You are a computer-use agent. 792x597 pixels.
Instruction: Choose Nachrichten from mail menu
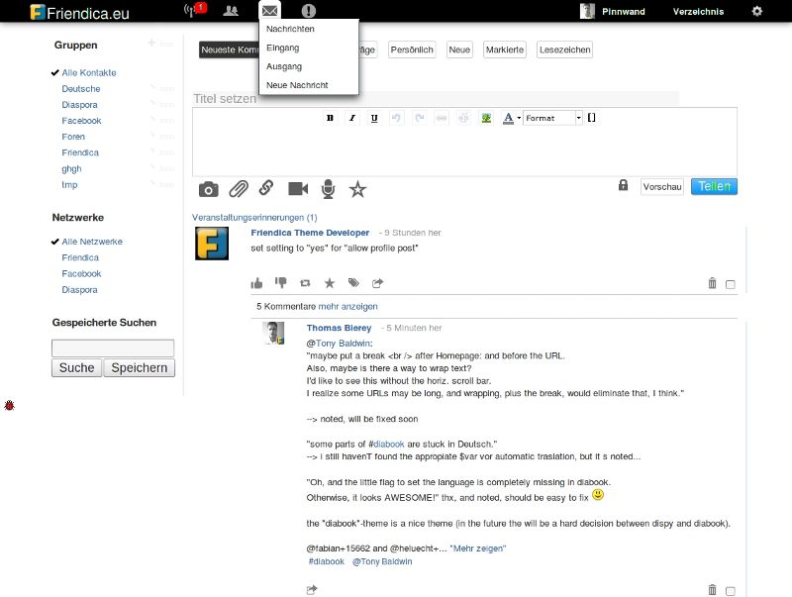coord(290,29)
